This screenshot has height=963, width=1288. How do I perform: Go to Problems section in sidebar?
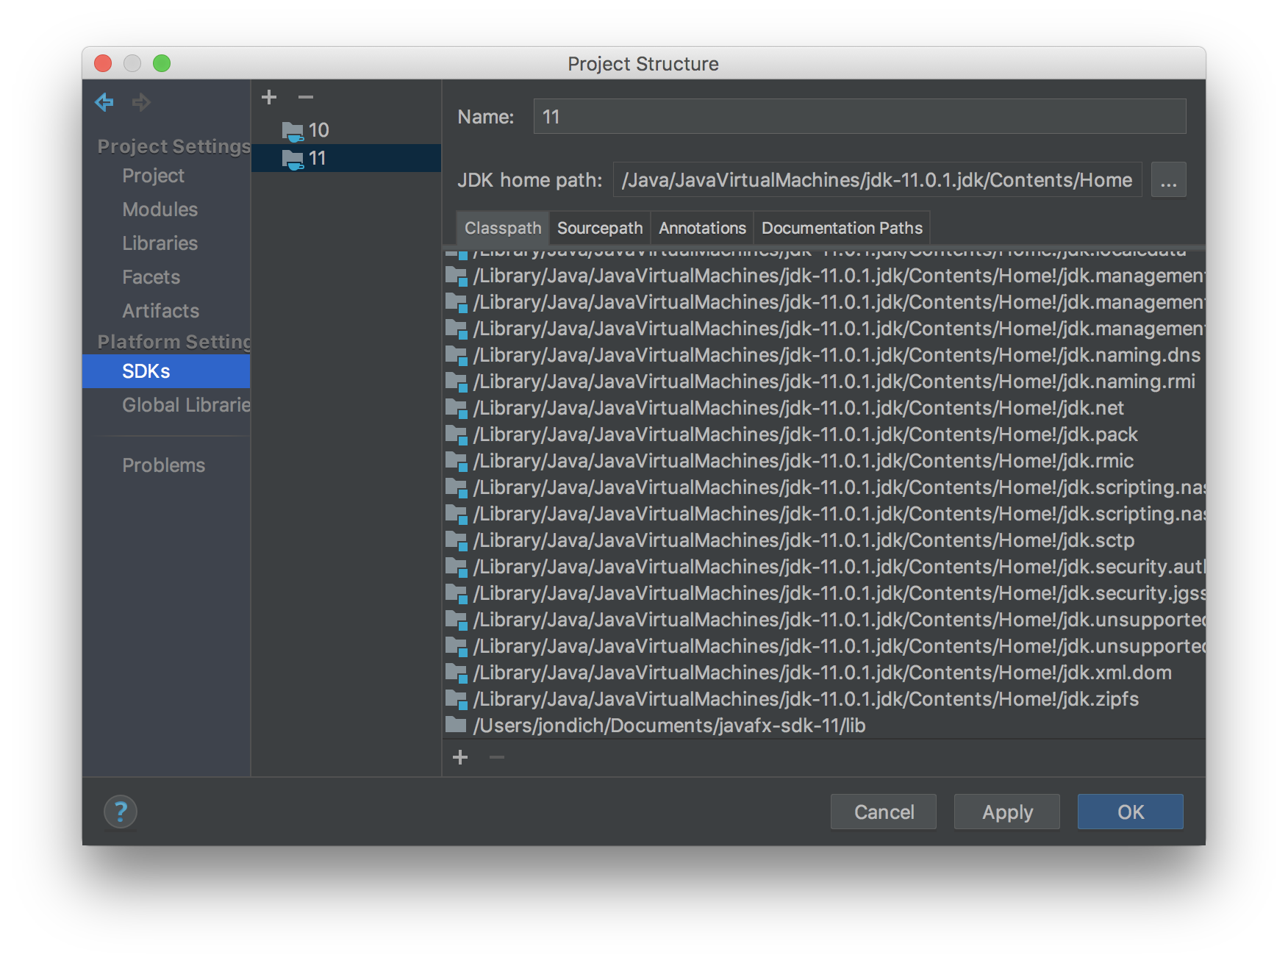[163, 465]
